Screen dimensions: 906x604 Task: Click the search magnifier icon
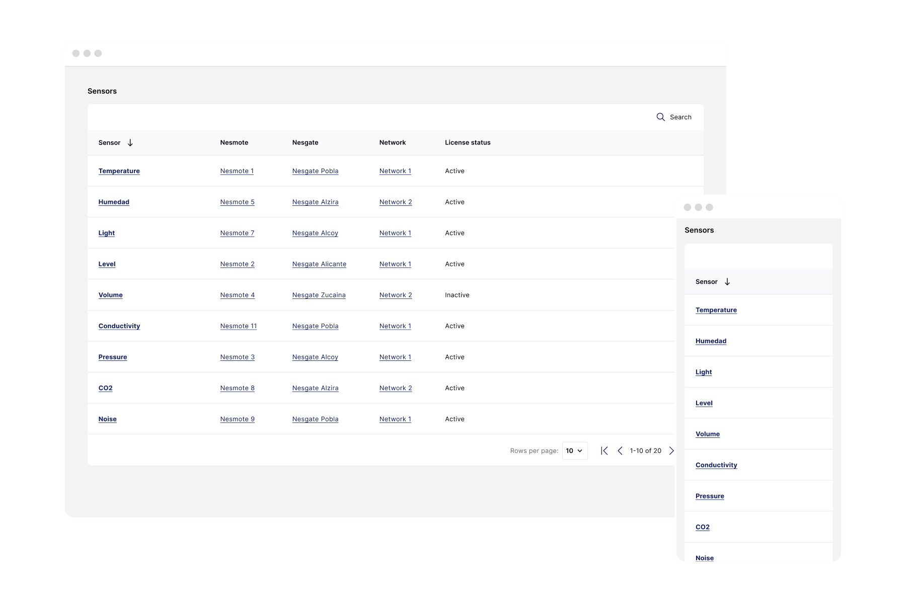[660, 117]
